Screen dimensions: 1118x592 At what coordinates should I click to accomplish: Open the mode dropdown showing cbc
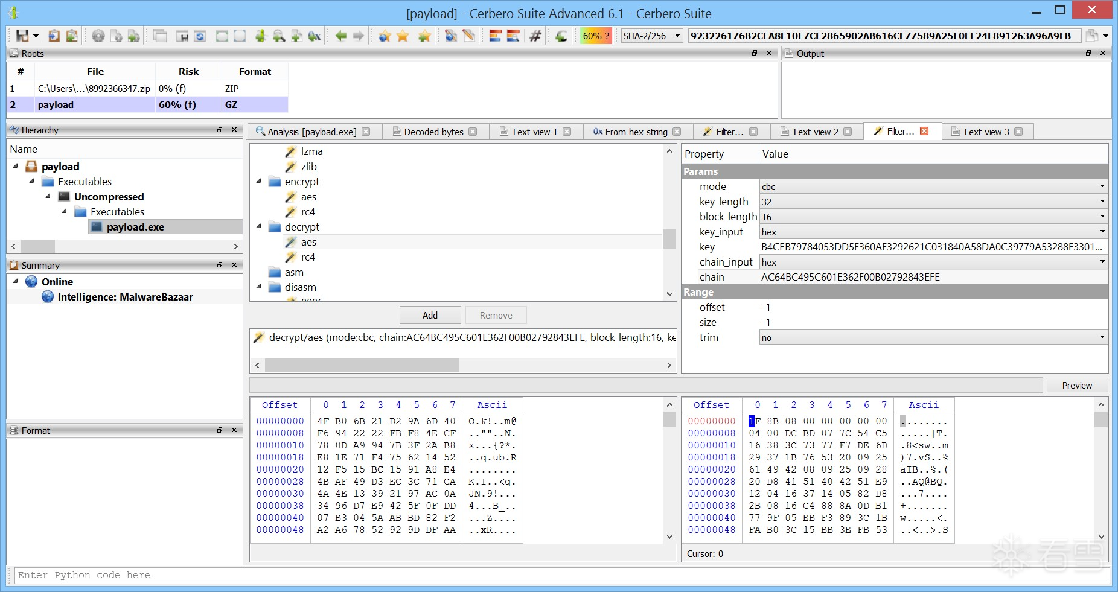[933, 186]
